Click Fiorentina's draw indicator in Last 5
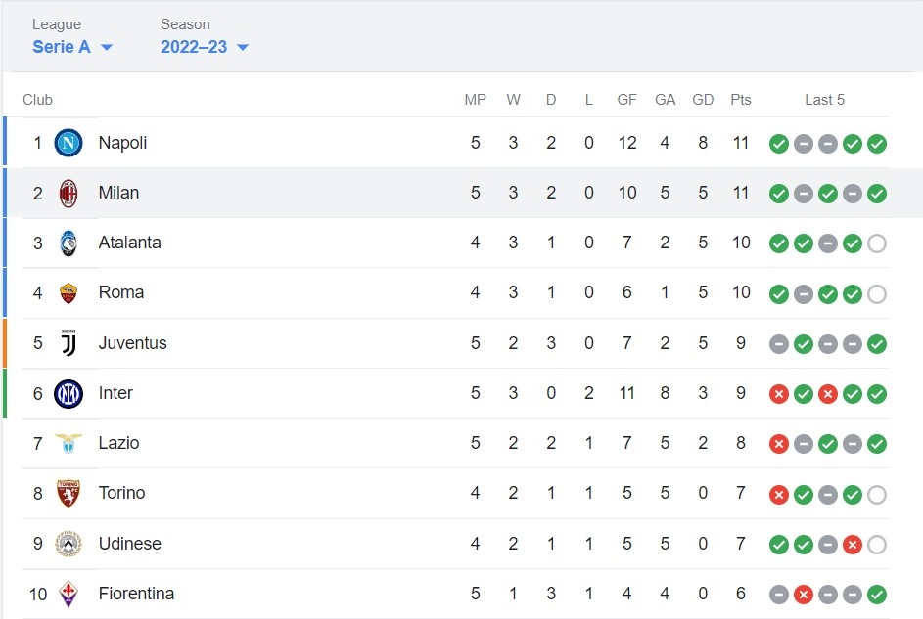This screenshot has height=619, width=923. tap(778, 594)
